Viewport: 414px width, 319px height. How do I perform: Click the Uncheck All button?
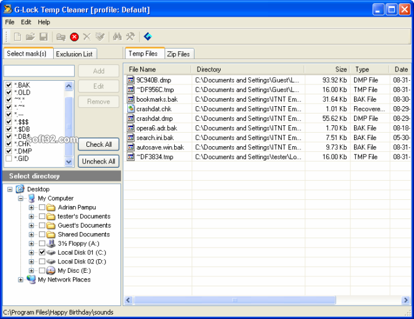(99, 161)
